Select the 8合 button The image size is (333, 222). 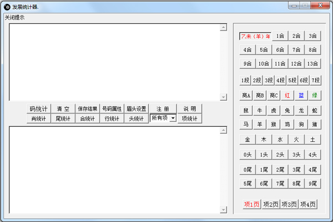[312, 50]
